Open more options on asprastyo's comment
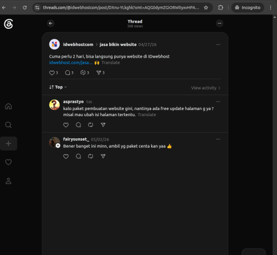Viewport: 277px width, 255px height. [218, 102]
